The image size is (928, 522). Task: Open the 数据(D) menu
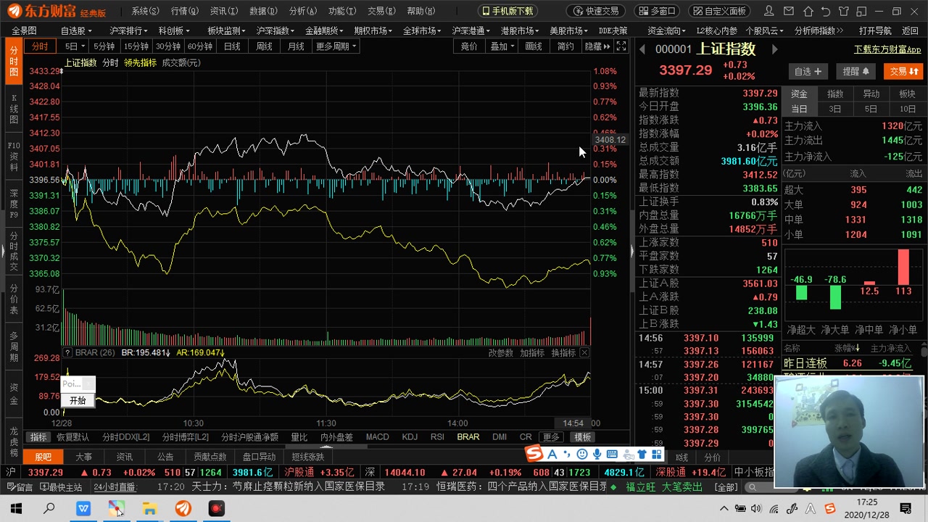coord(263,11)
